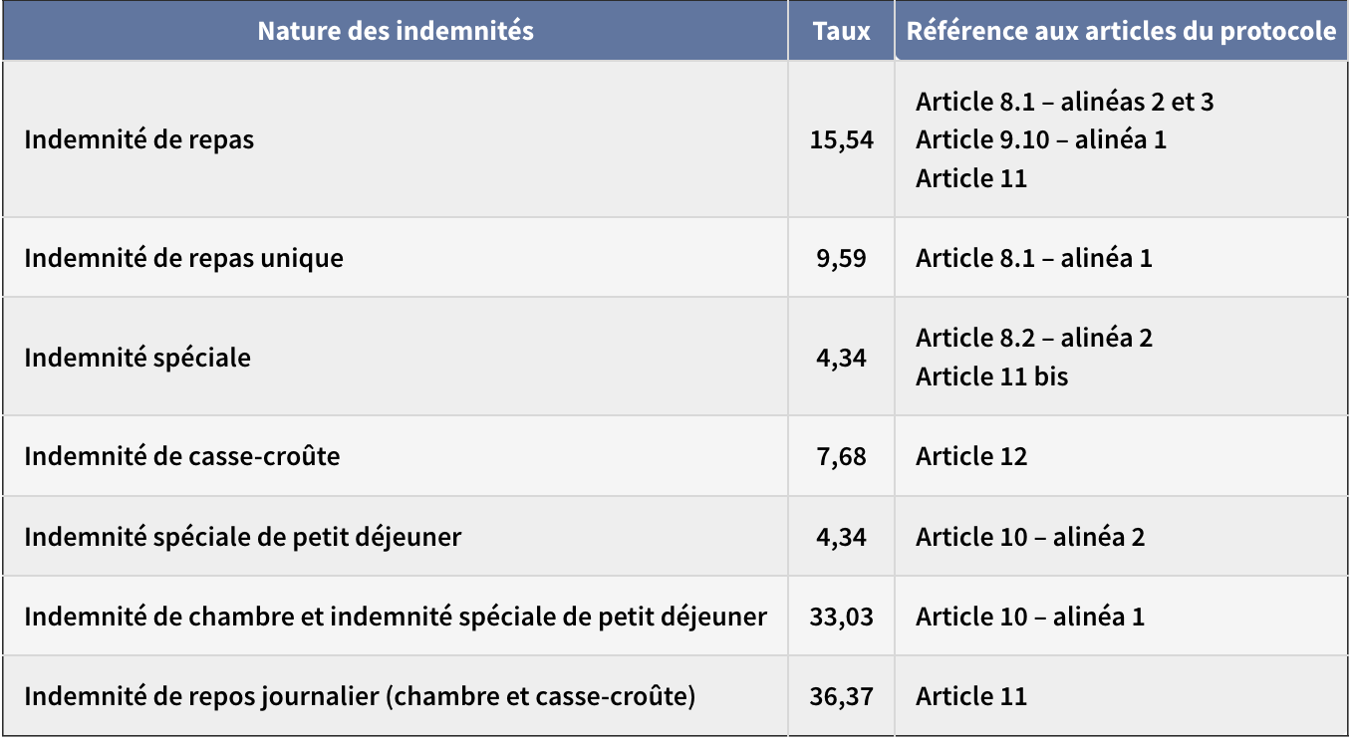
Task: Click 'Article 8.1 – alinéa 1' reference
Action: tap(1033, 258)
